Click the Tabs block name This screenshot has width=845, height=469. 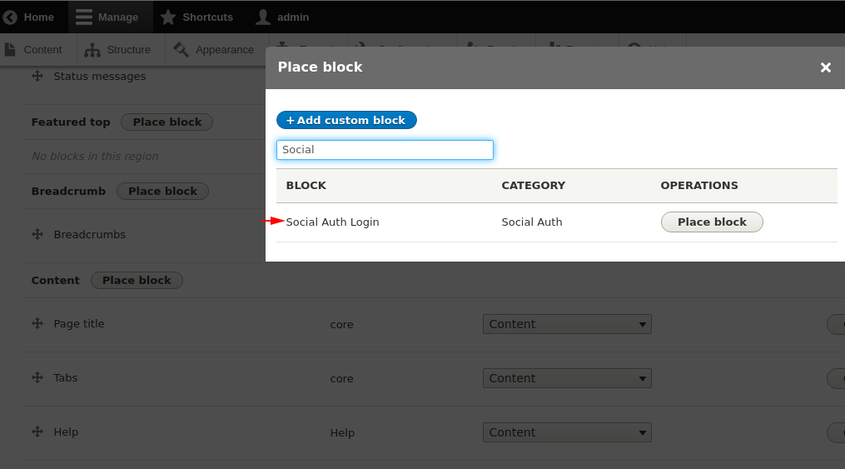pyautogui.click(x=66, y=378)
